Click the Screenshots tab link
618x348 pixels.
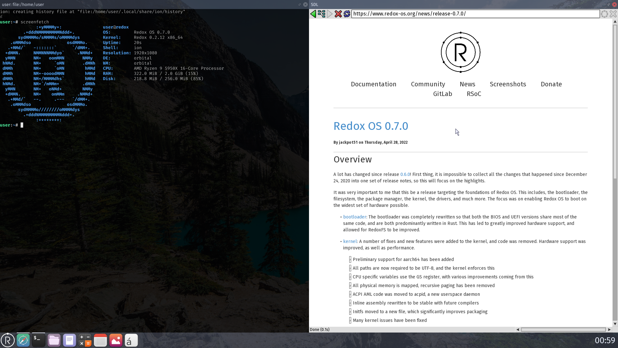(x=508, y=84)
